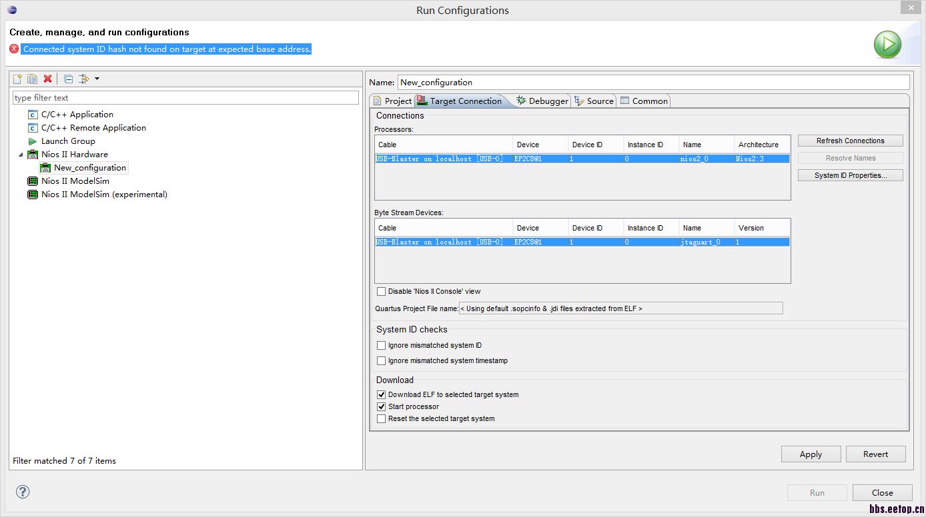
Task: Switch to the Debugger tab
Action: pos(542,101)
